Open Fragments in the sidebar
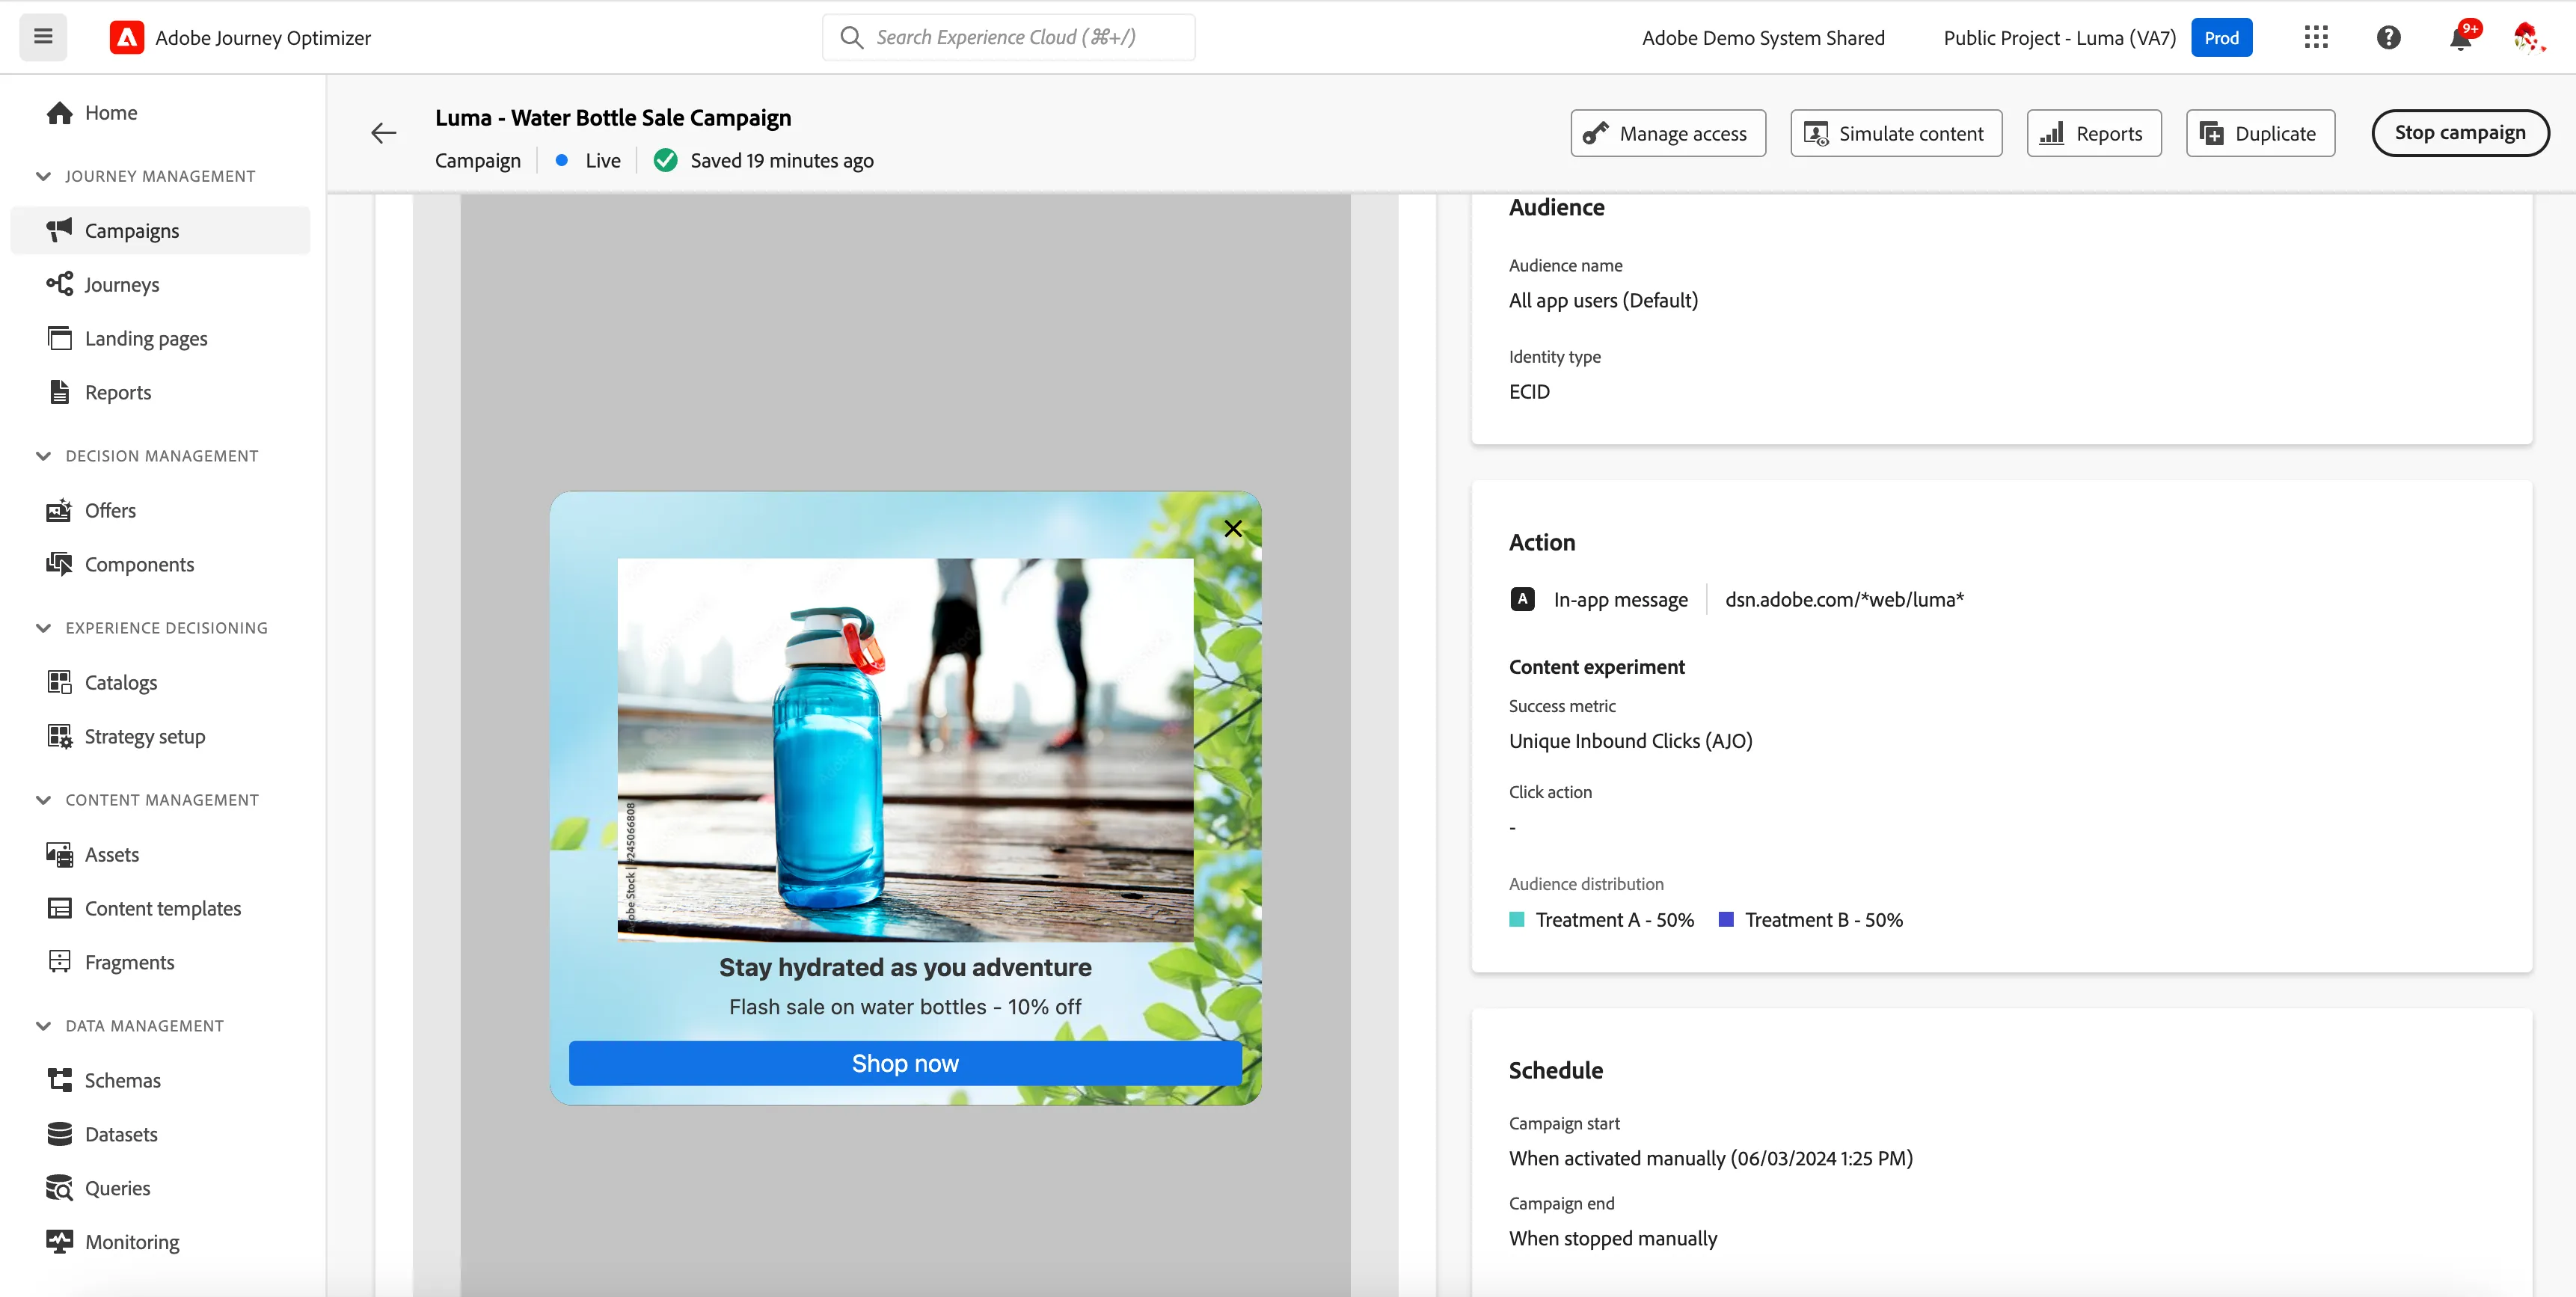This screenshot has height=1297, width=2576. [160, 962]
